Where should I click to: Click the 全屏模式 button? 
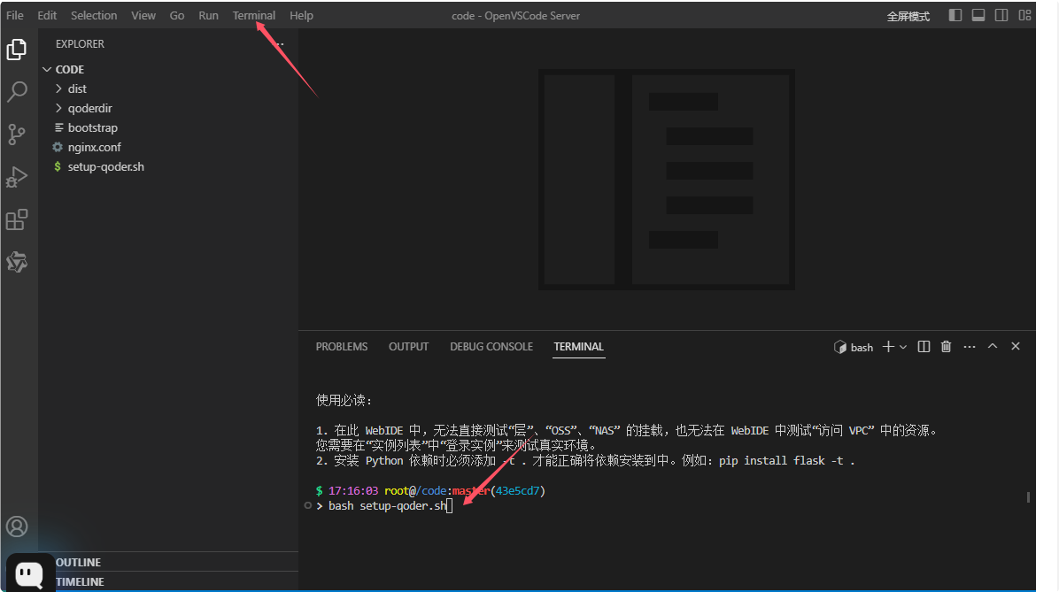coord(908,15)
